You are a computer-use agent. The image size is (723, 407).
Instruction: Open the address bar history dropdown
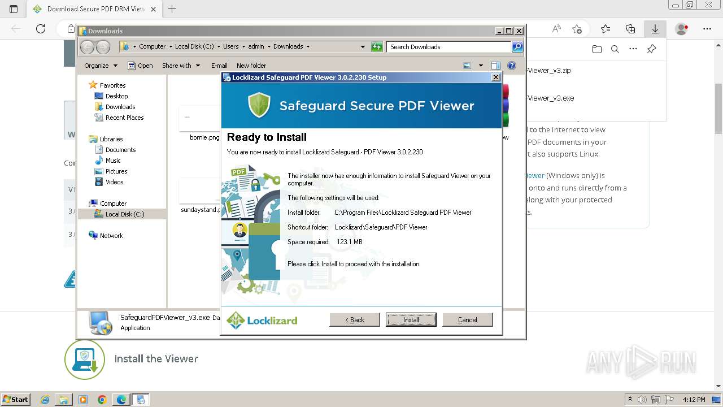pyautogui.click(x=363, y=47)
